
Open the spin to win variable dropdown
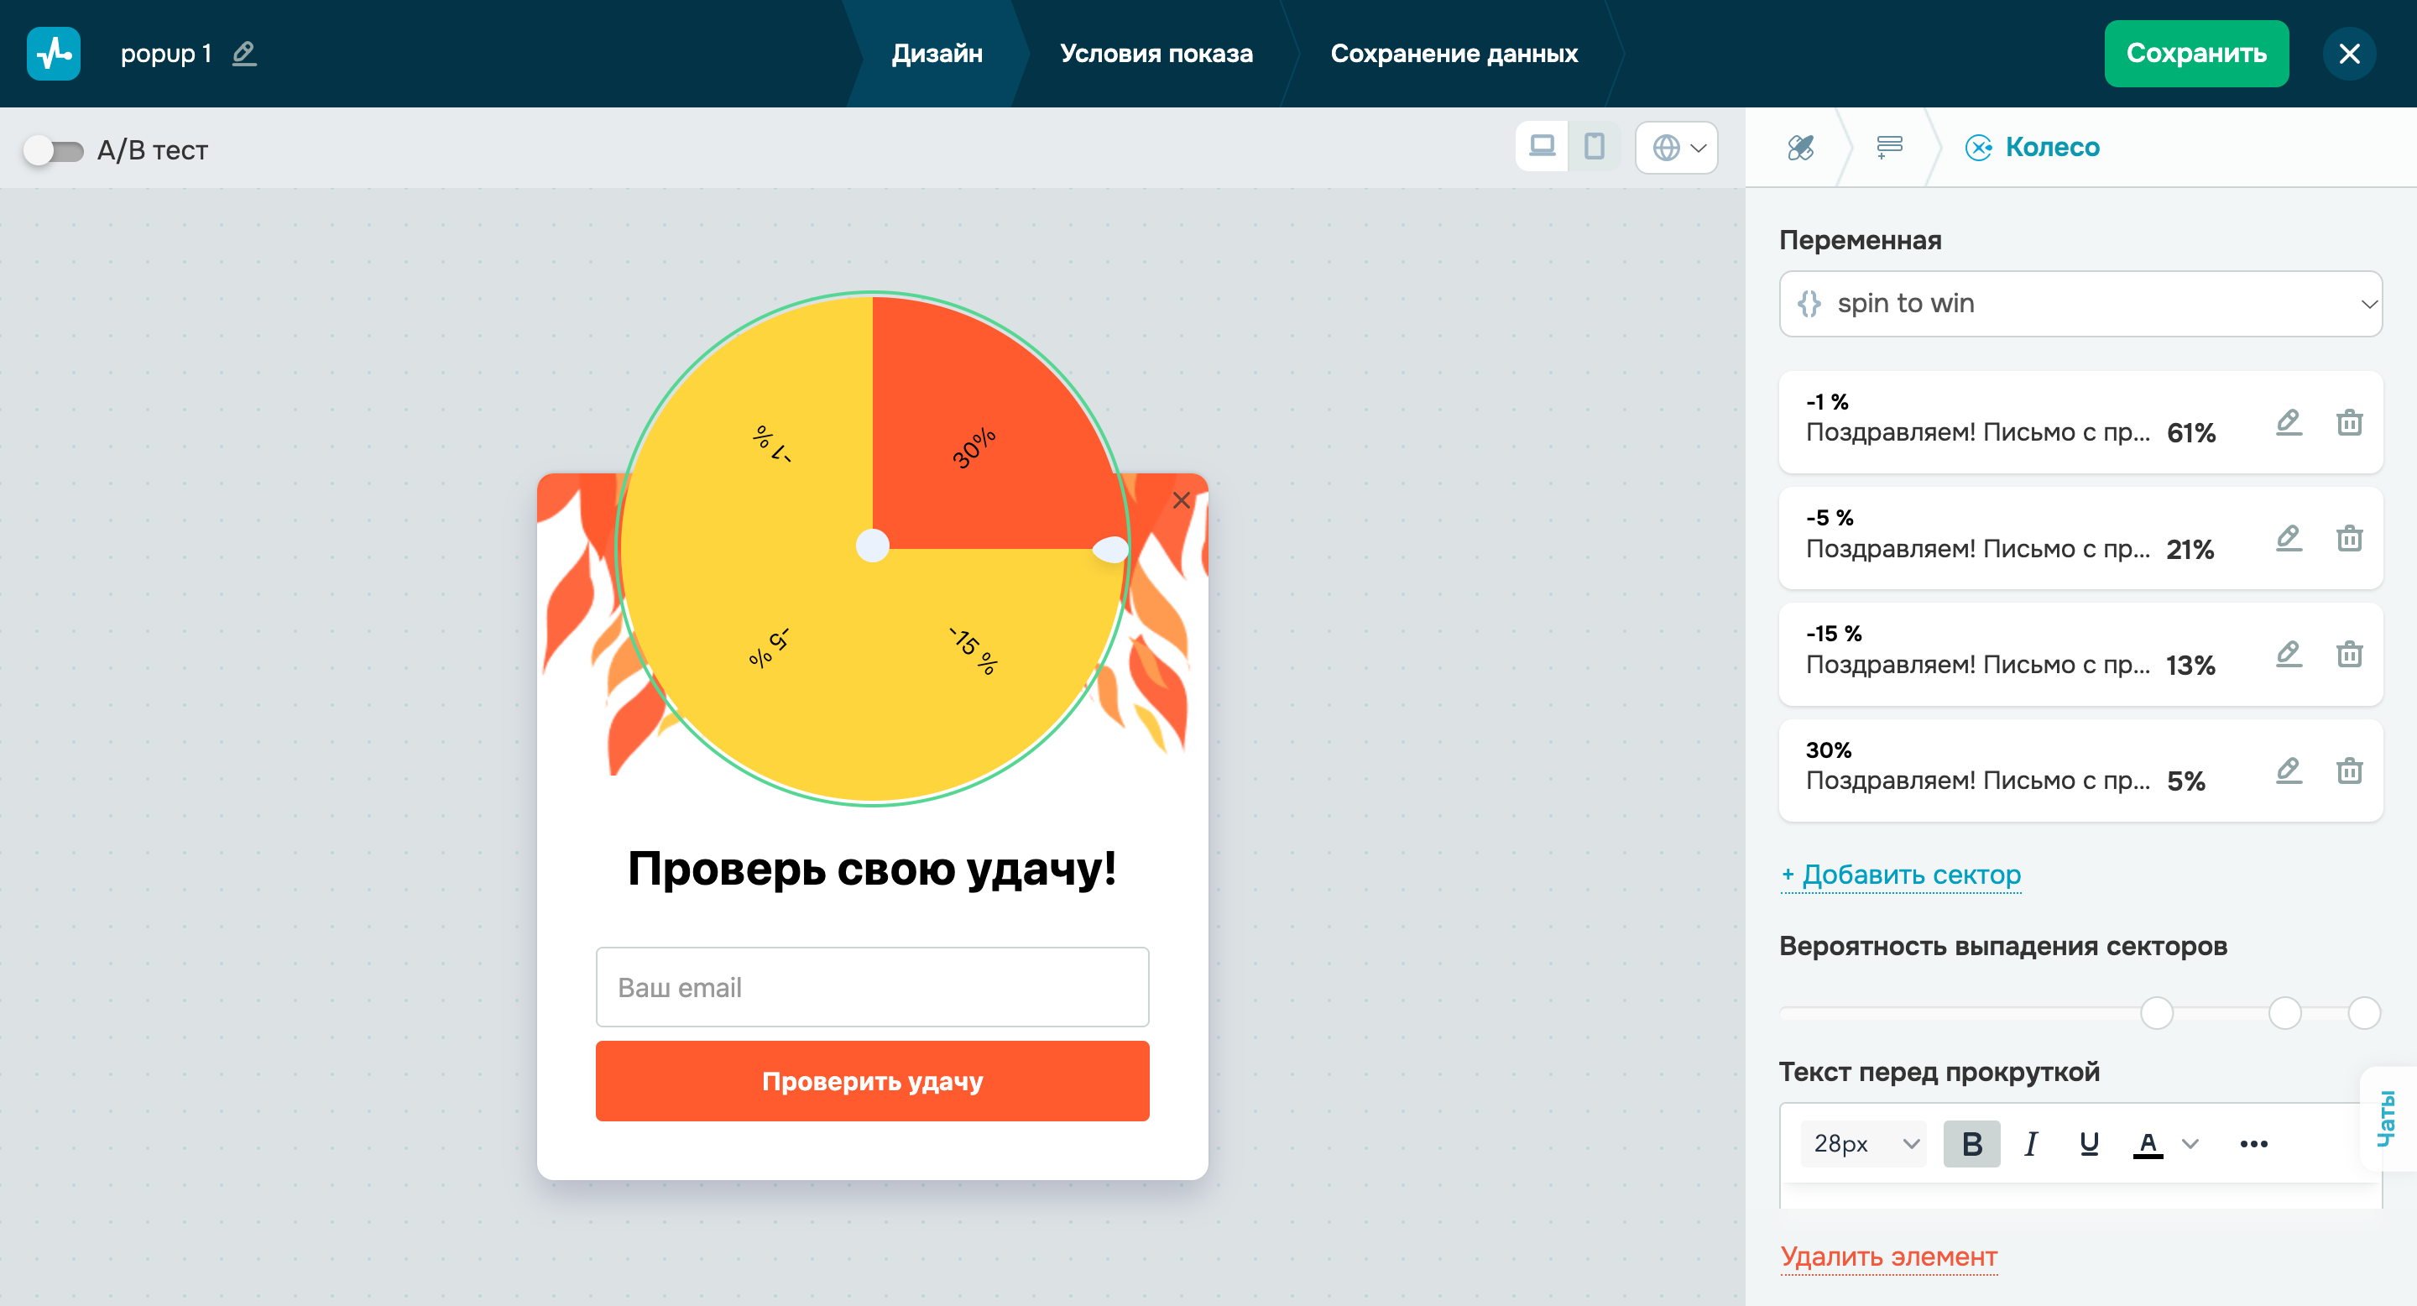coord(2080,303)
